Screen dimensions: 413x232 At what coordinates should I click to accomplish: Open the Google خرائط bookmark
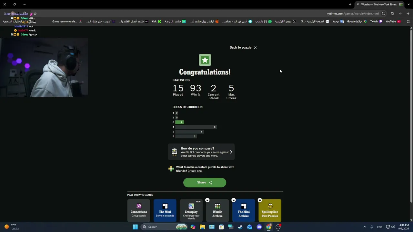(357, 22)
